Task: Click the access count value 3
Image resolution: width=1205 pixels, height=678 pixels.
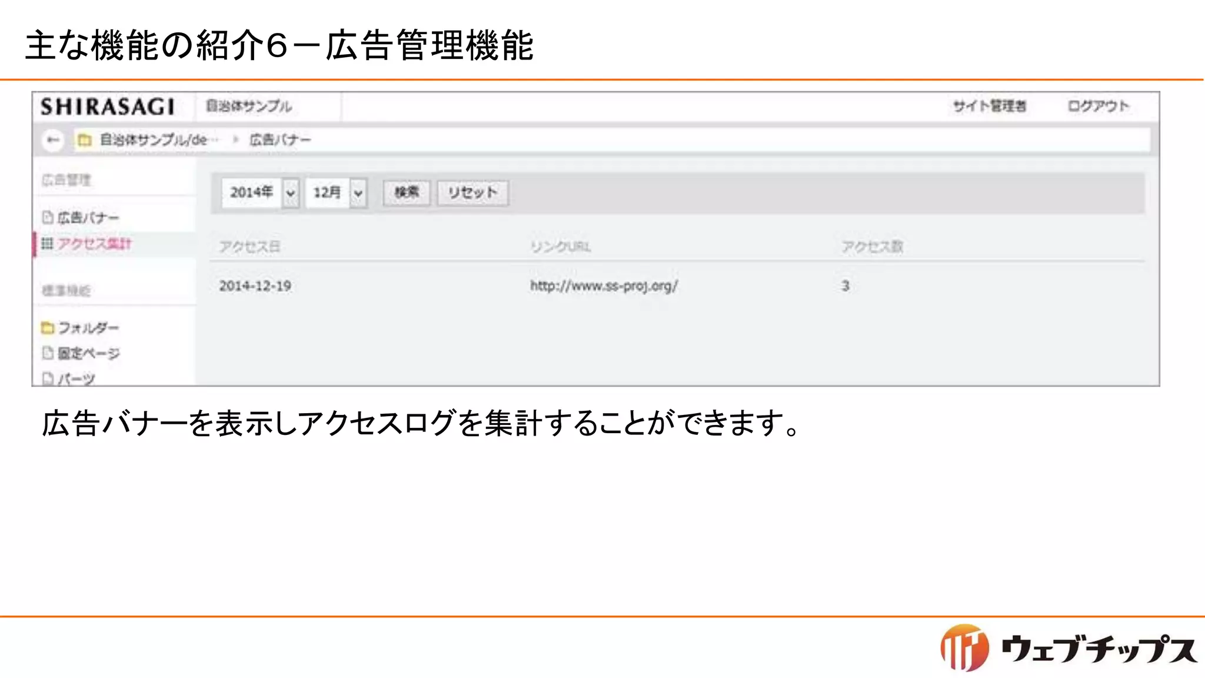Action: 846,286
